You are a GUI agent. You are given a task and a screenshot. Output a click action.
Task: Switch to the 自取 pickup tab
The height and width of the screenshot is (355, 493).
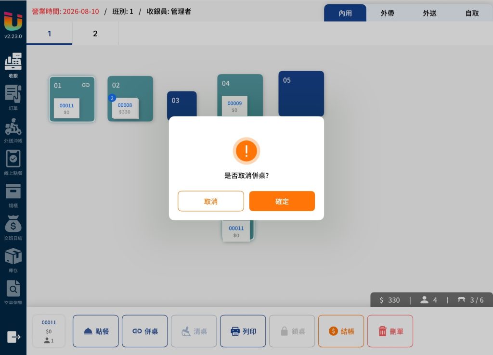472,13
